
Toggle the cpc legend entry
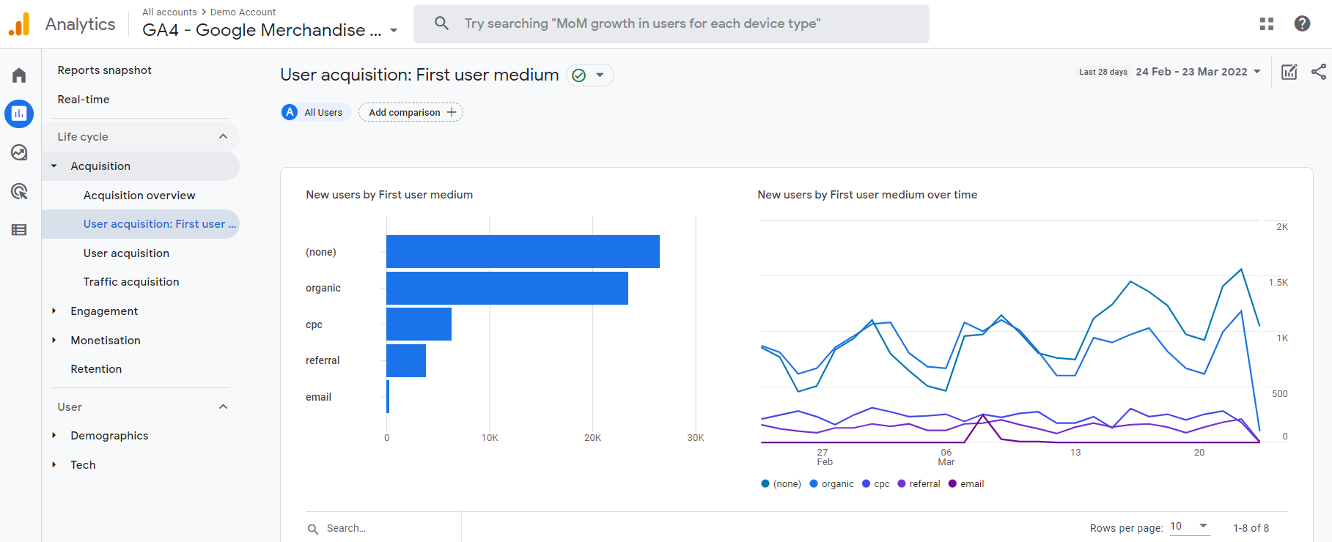pyautogui.click(x=876, y=484)
